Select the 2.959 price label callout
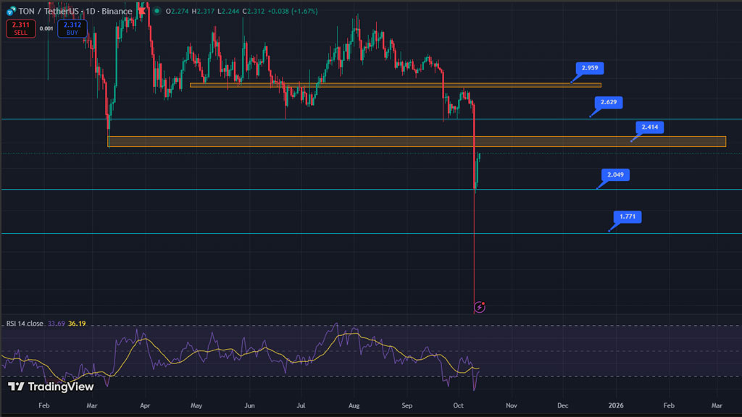Screen dimensions: 742x417 tap(590, 69)
